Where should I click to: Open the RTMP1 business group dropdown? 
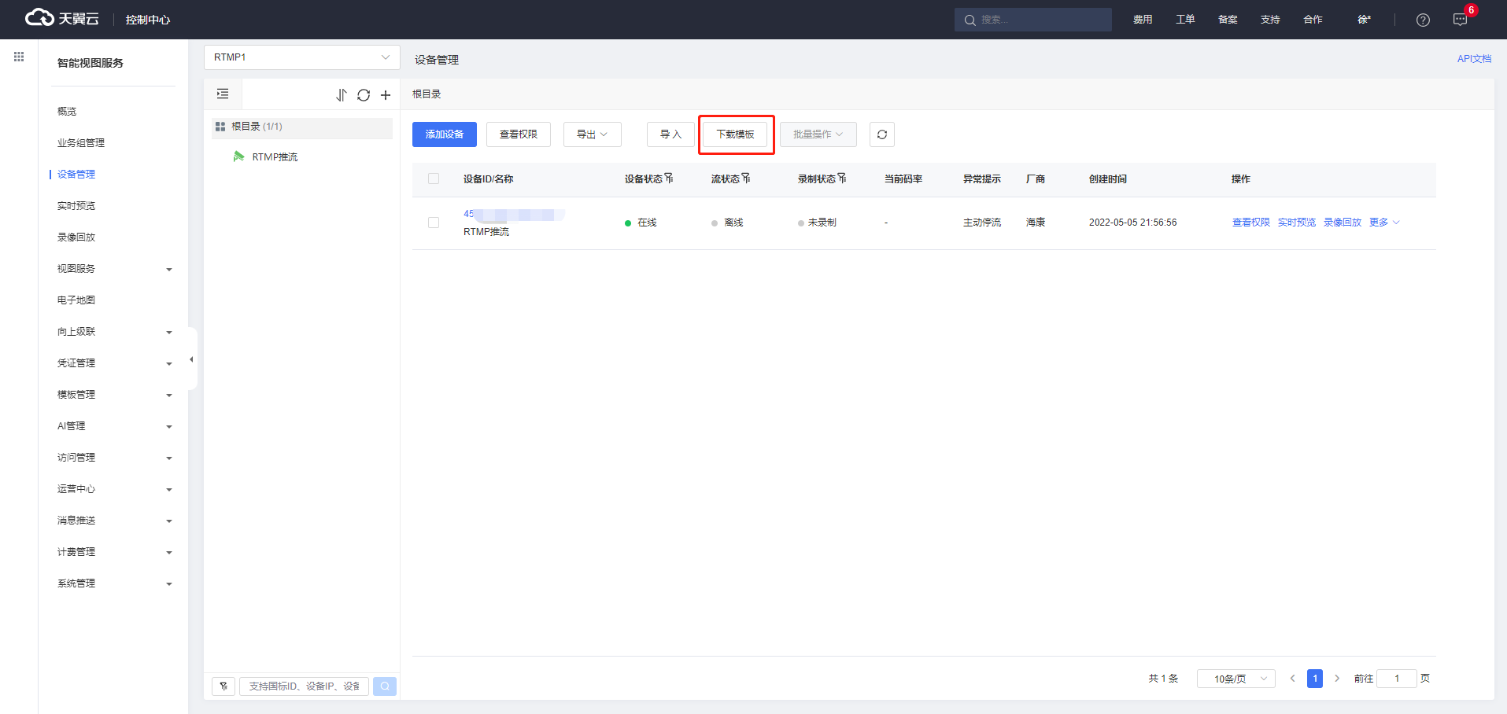(x=301, y=57)
